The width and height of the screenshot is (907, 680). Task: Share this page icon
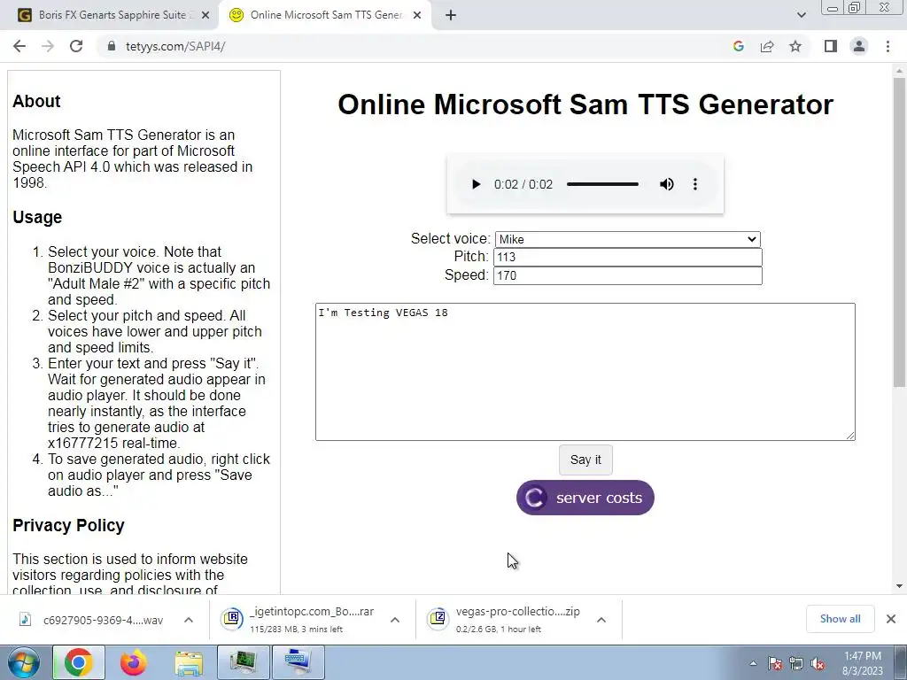point(767,46)
